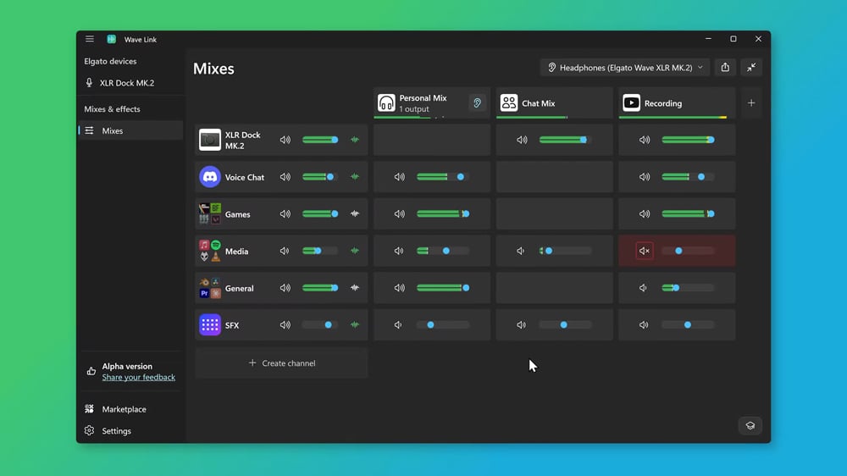Select the Recording mix column header
847x476 pixels.
pyautogui.click(x=677, y=103)
